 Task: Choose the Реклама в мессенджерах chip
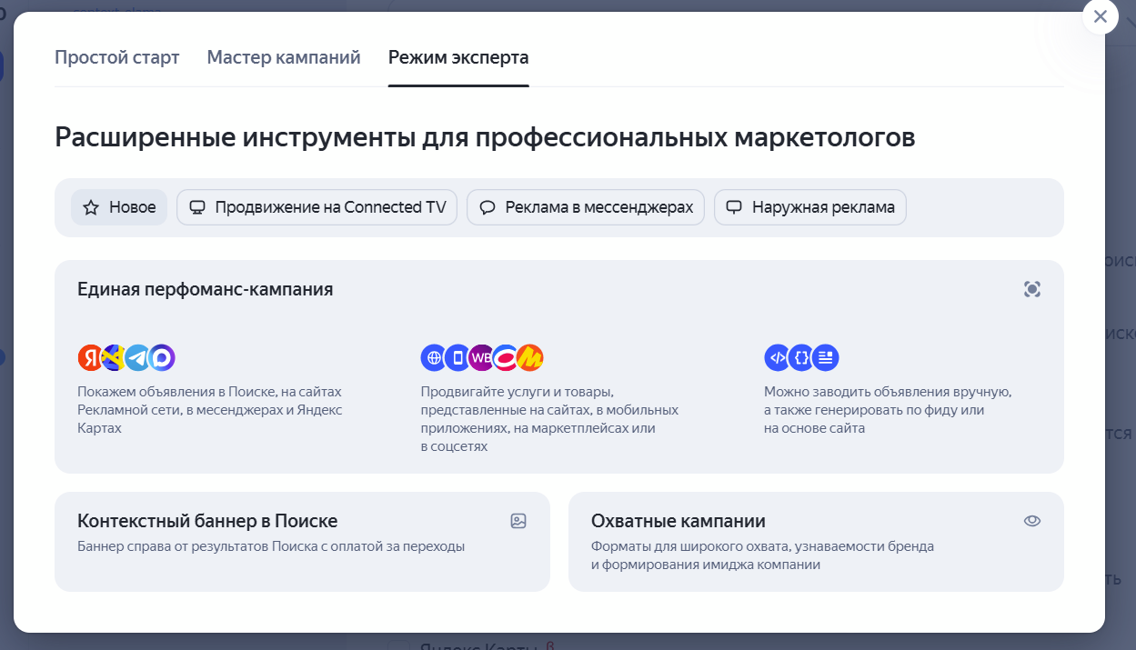pyautogui.click(x=586, y=207)
